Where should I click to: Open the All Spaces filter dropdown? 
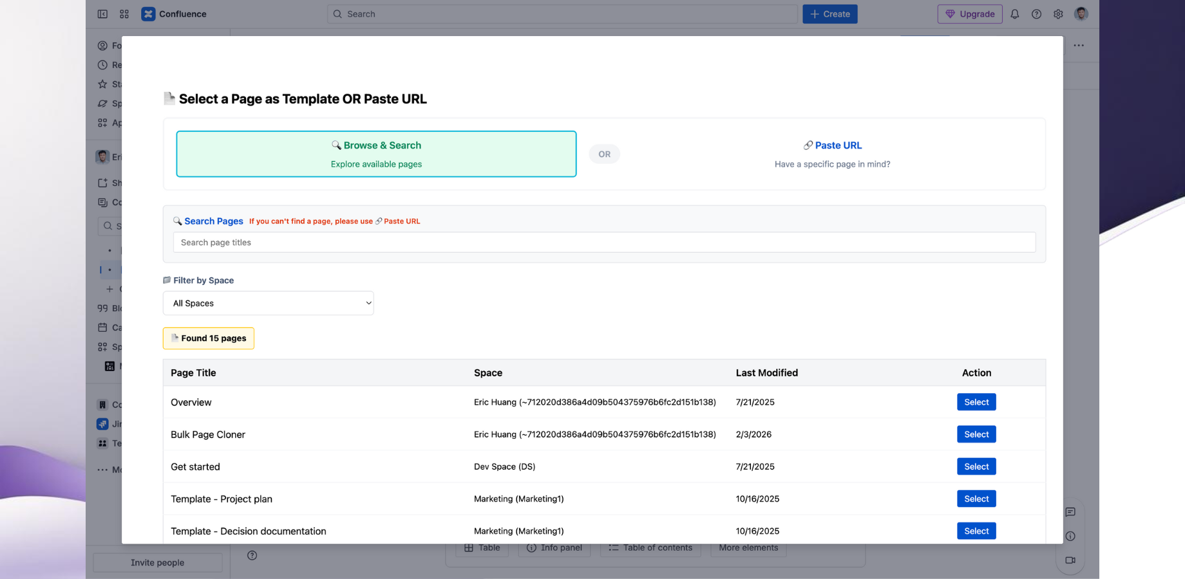coord(268,303)
